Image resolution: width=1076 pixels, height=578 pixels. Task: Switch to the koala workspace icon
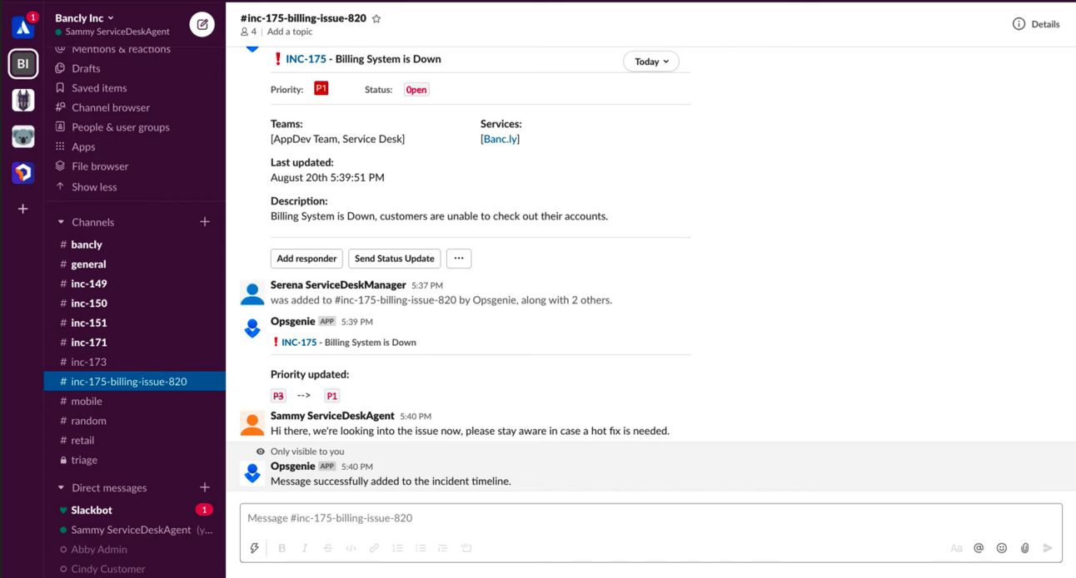(x=23, y=136)
